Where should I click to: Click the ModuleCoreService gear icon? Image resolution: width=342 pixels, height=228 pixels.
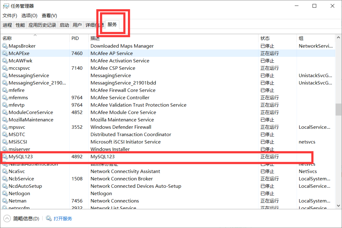pos(5,112)
